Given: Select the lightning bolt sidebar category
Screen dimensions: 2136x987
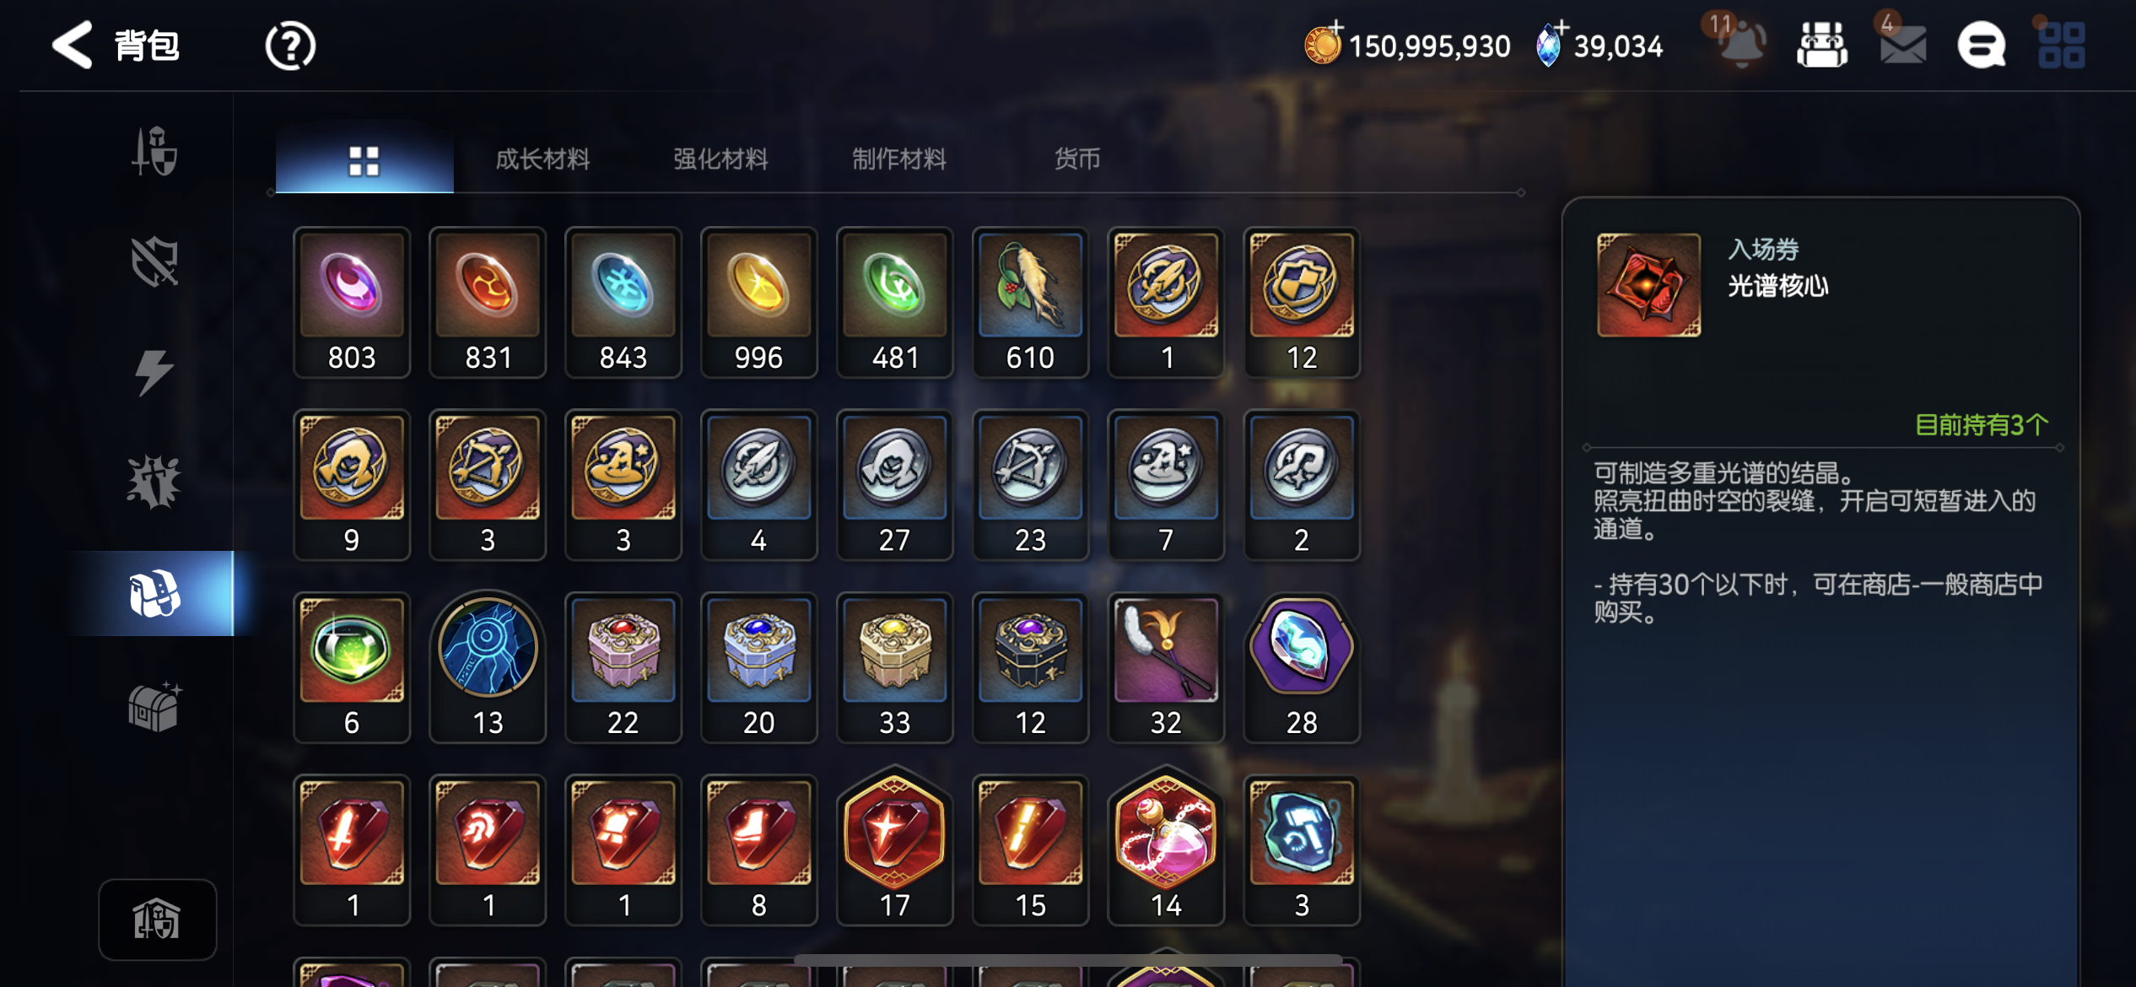Looking at the screenshot, I should coord(154,372).
